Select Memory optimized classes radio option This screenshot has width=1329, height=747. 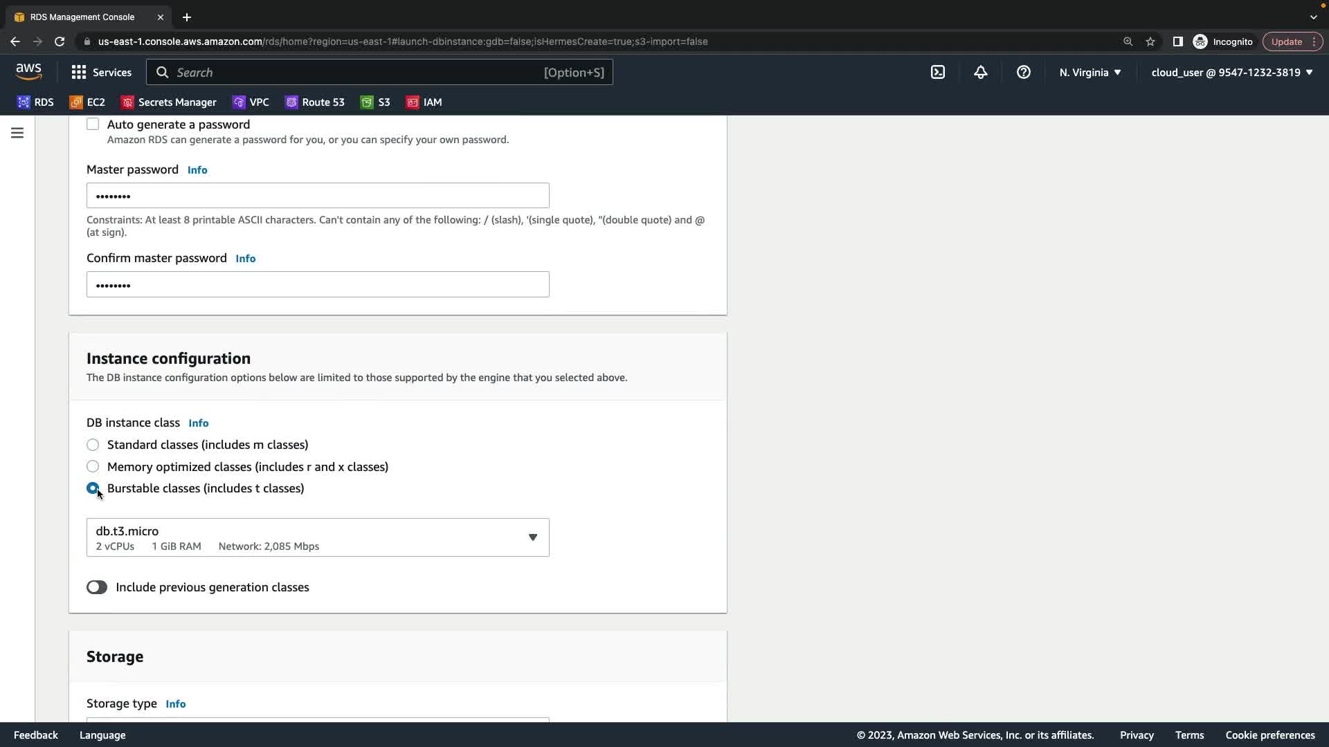93,467
